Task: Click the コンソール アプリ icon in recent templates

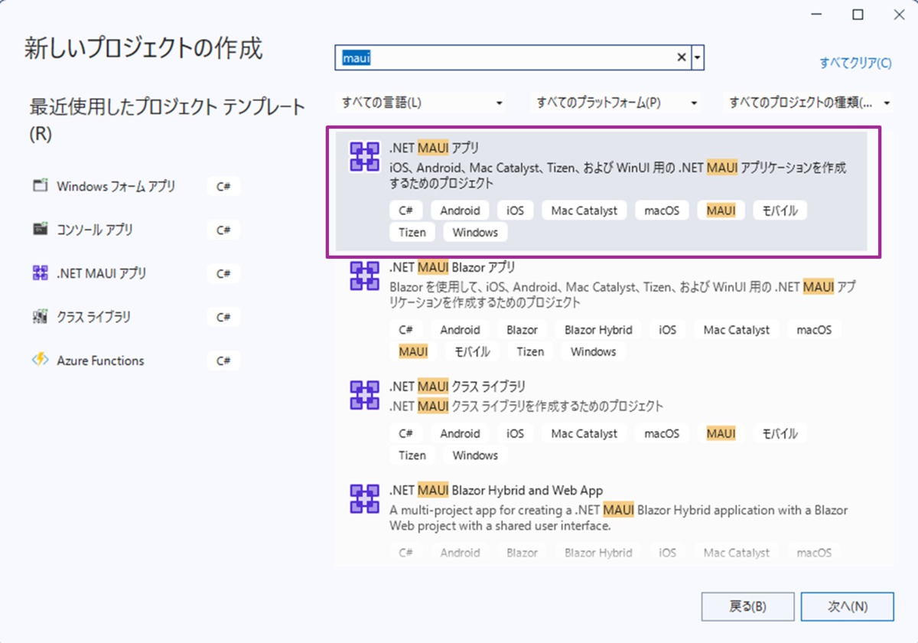Action: click(41, 230)
